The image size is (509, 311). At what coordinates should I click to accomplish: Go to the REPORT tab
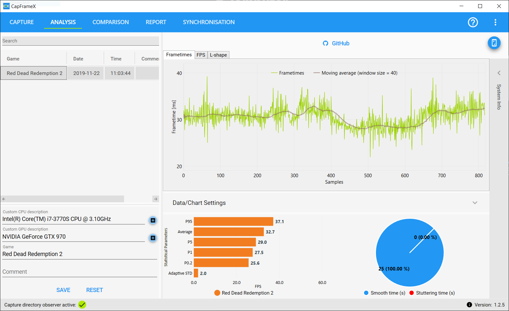(156, 22)
